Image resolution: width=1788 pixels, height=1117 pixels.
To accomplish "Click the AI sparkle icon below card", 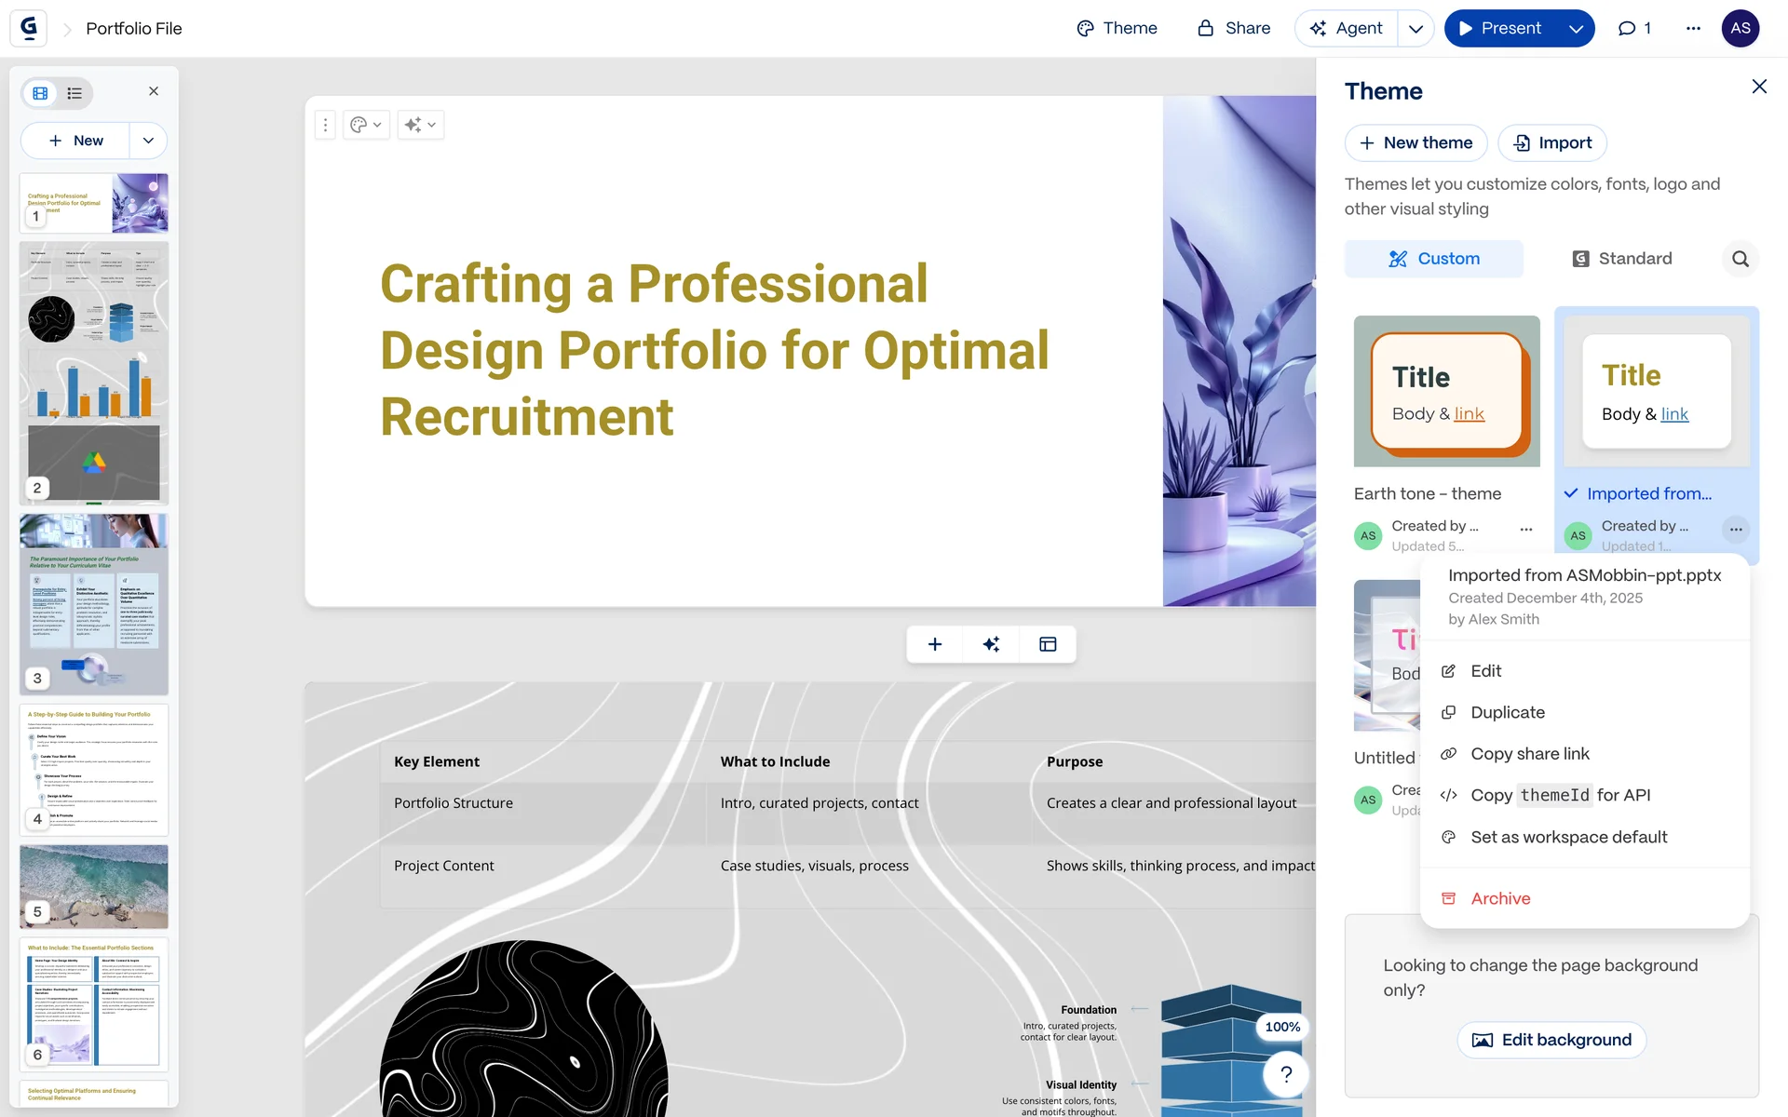I will [x=991, y=644].
